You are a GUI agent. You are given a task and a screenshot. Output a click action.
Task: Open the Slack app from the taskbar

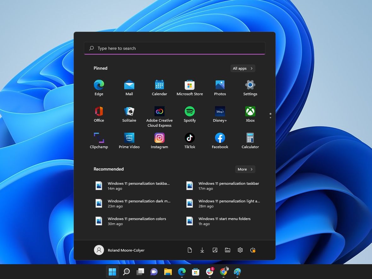coord(210,271)
